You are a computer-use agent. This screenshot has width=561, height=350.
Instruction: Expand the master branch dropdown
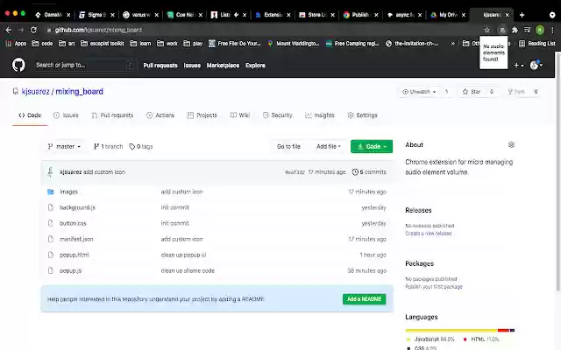point(64,146)
